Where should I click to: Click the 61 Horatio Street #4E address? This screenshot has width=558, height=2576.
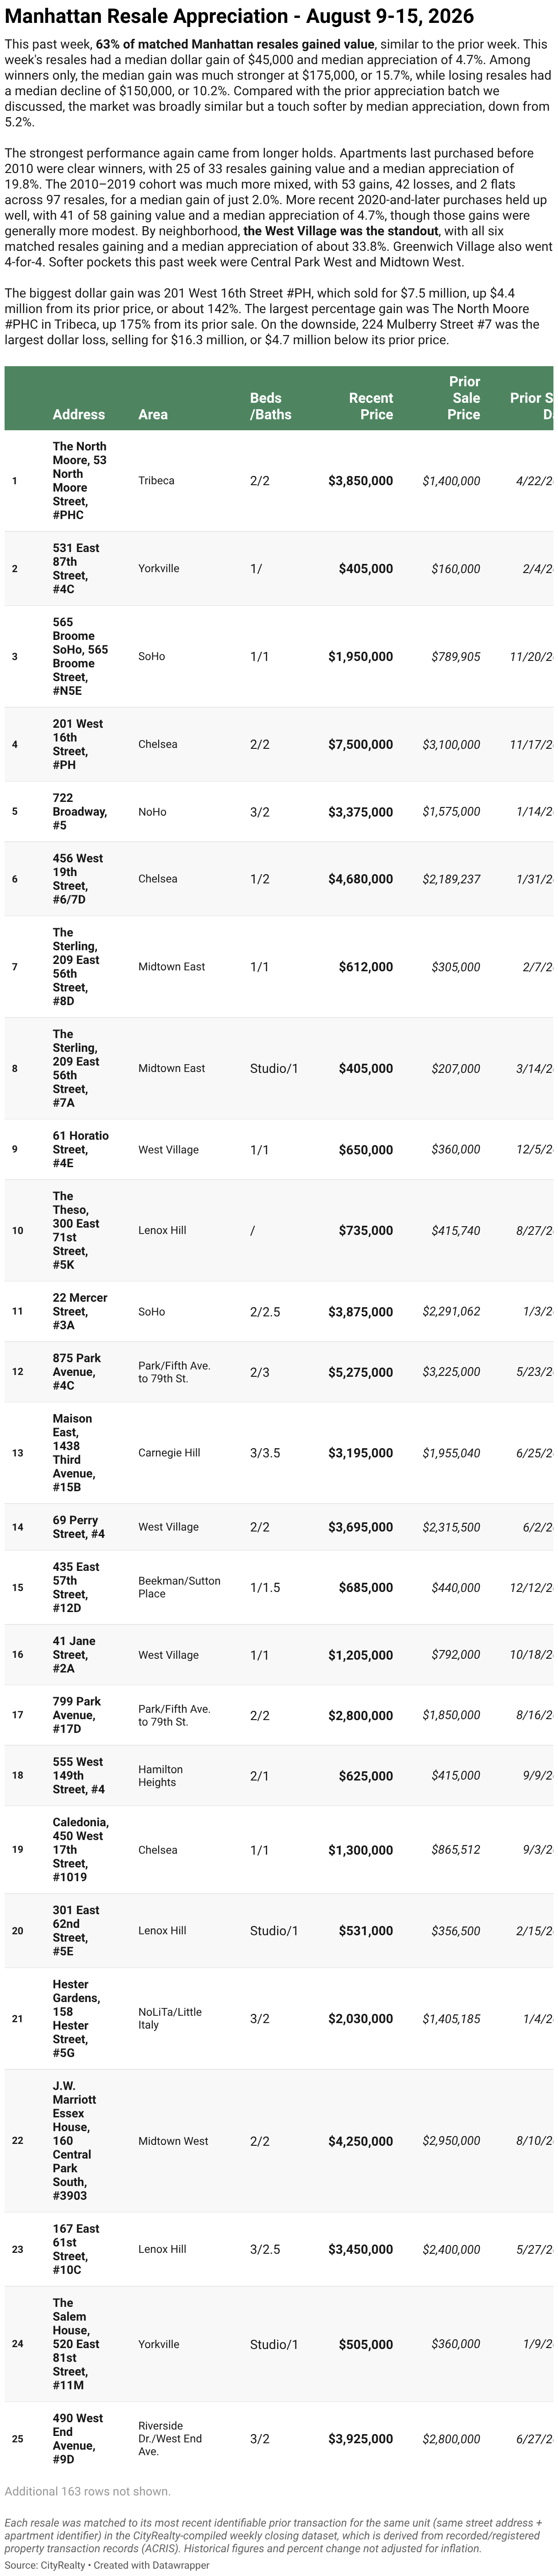point(81,1150)
